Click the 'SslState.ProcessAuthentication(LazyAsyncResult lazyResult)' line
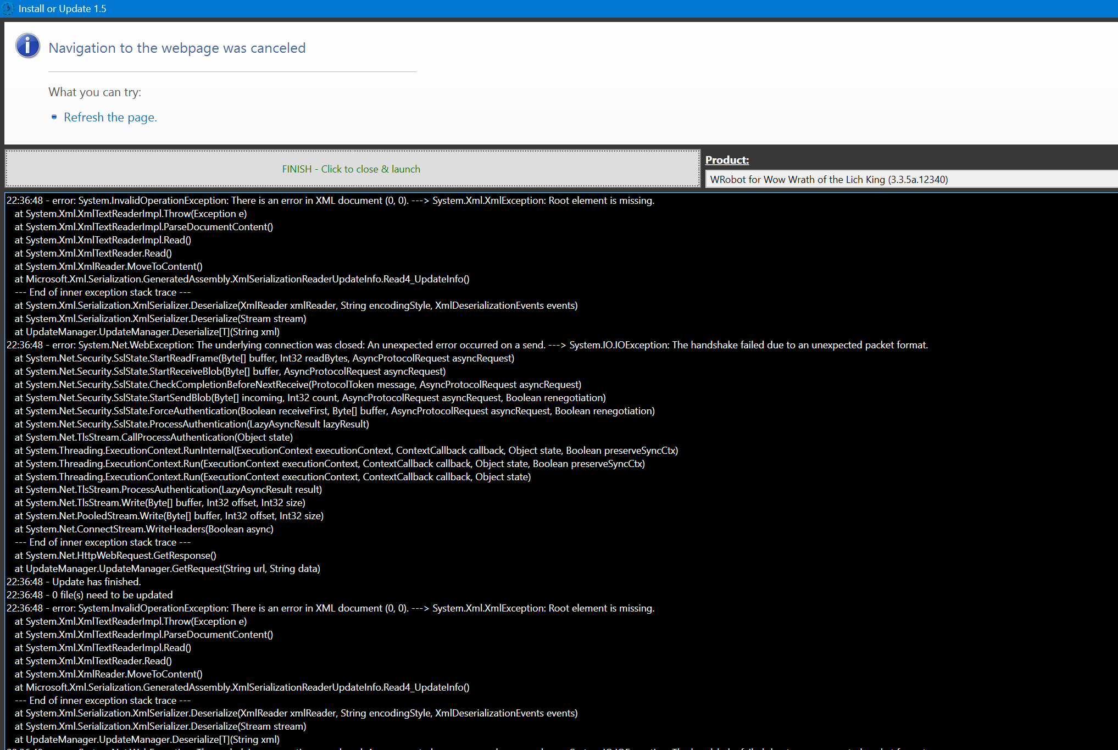Screen dimensions: 1118x750 [192, 424]
